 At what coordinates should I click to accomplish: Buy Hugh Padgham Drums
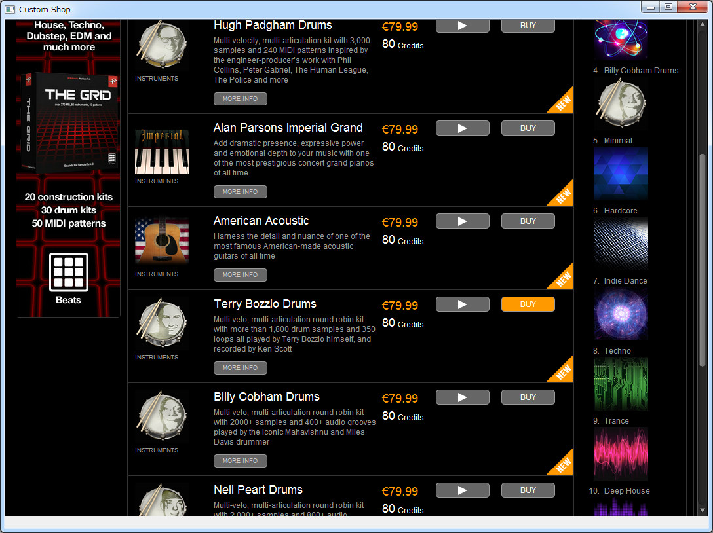tap(528, 26)
